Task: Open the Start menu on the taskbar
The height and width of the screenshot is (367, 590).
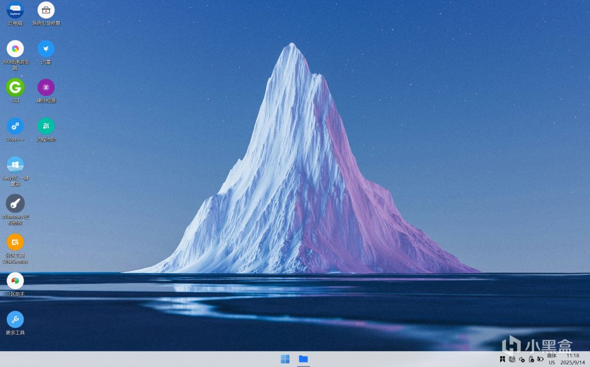Action: (285, 359)
